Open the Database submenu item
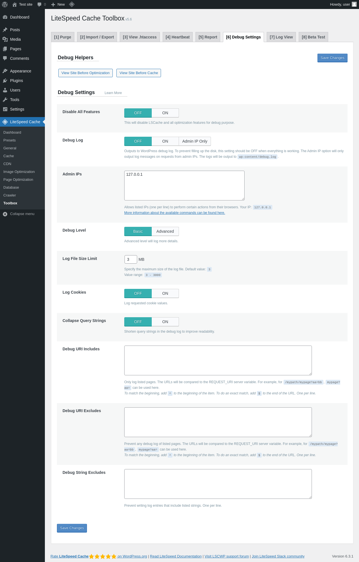359x562 pixels. click(x=11, y=188)
